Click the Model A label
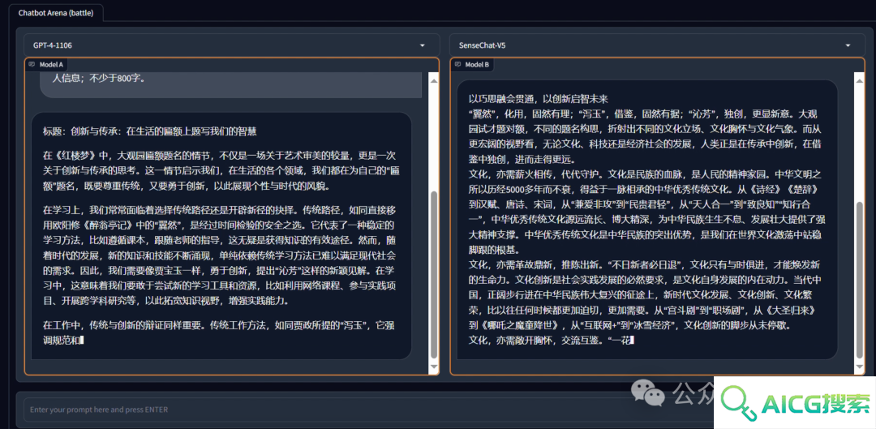Image resolution: width=876 pixels, height=429 pixels. pos(51,64)
